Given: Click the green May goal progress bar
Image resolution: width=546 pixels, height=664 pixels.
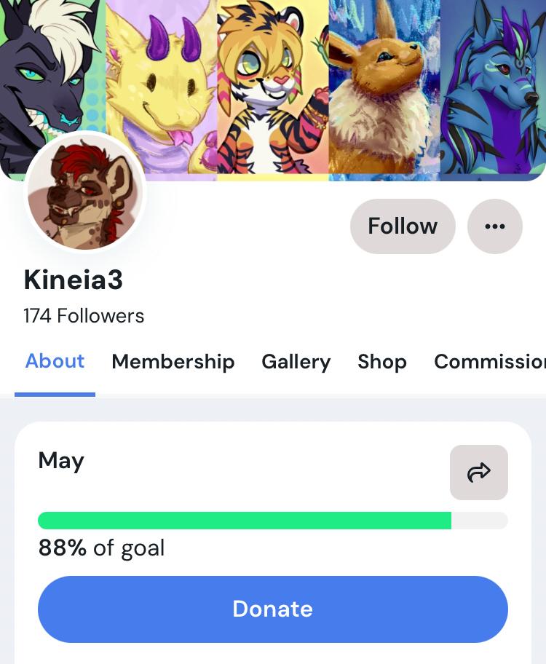Looking at the screenshot, I should pos(273,521).
